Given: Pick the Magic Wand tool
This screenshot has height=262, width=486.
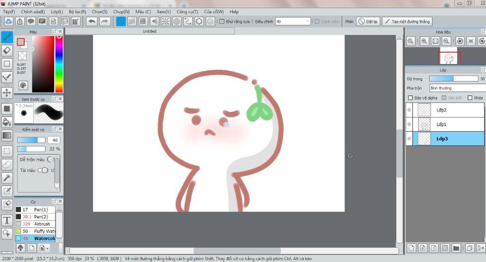Looking at the screenshot, I should (7, 178).
